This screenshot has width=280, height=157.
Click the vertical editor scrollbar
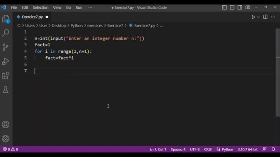[x=277, y=72]
